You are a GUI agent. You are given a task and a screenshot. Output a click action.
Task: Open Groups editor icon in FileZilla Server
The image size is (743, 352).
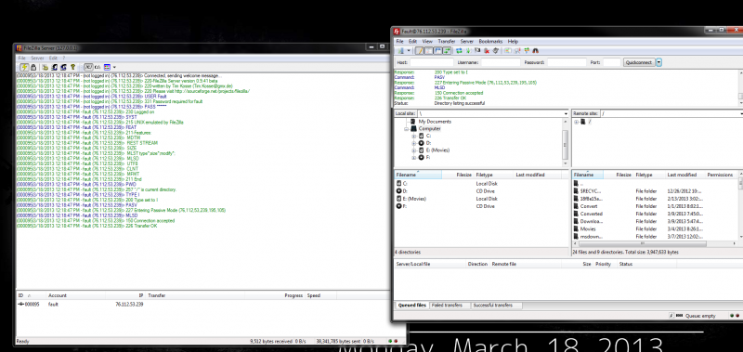63,67
